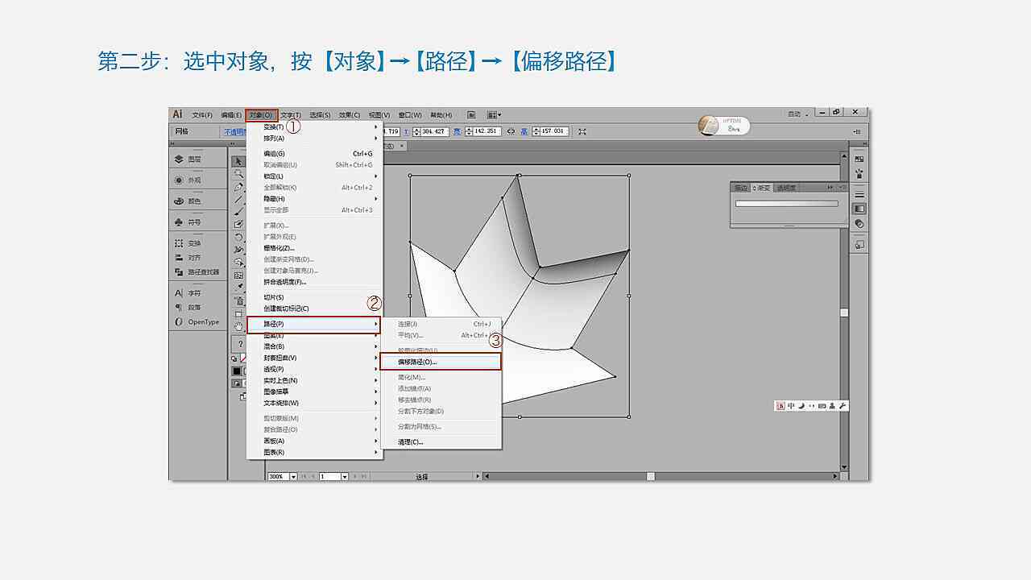Expand the 变换(T) submenu
This screenshot has height=580, width=1031.
pos(314,127)
